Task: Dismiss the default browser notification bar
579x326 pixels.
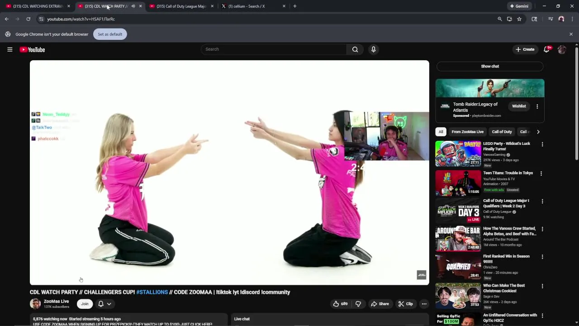Action: click(571, 34)
